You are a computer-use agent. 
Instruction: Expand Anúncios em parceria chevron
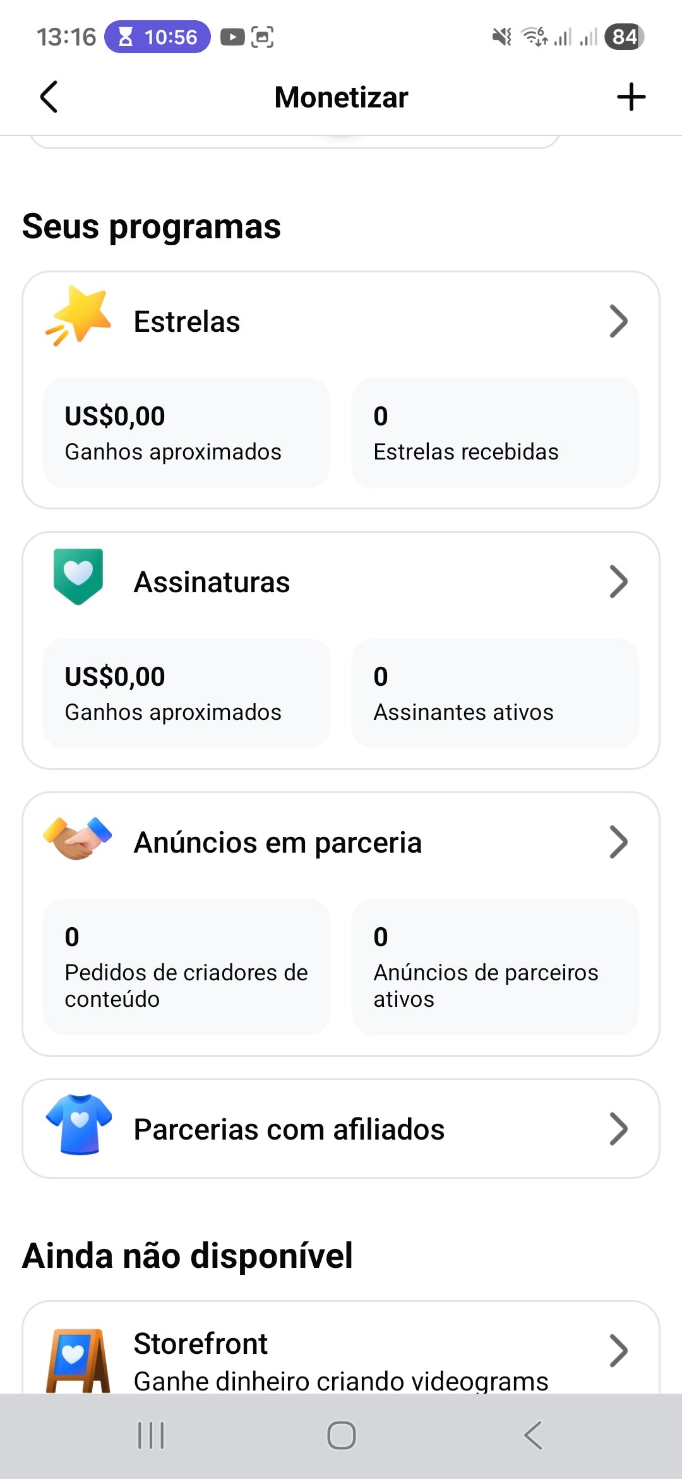618,842
